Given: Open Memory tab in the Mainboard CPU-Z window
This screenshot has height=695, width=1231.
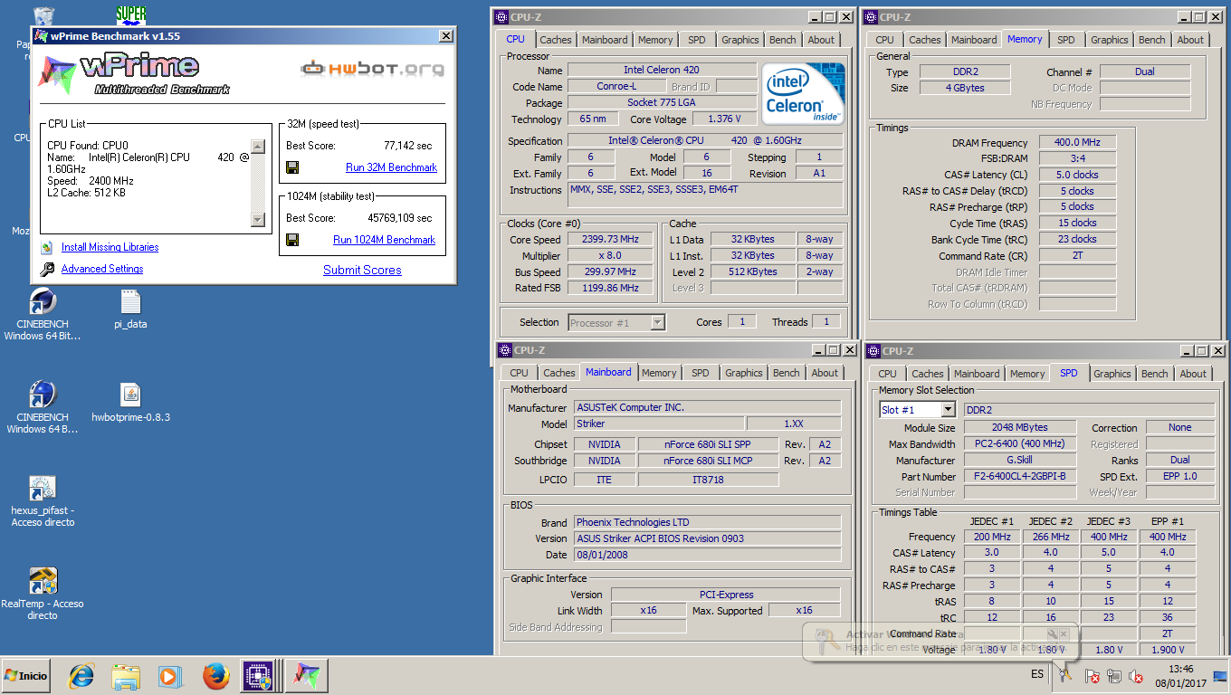Looking at the screenshot, I should pyautogui.click(x=659, y=373).
